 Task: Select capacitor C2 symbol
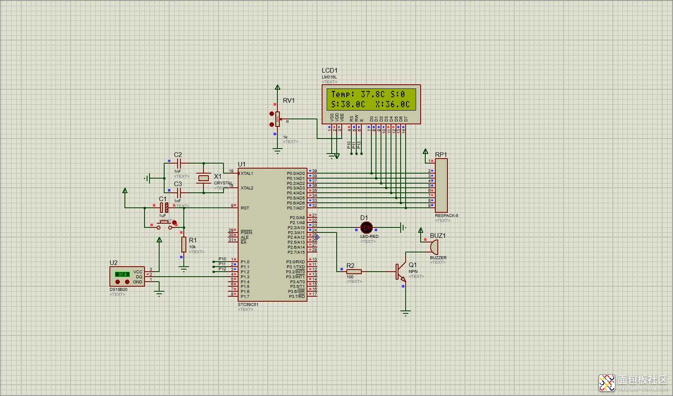tap(179, 163)
